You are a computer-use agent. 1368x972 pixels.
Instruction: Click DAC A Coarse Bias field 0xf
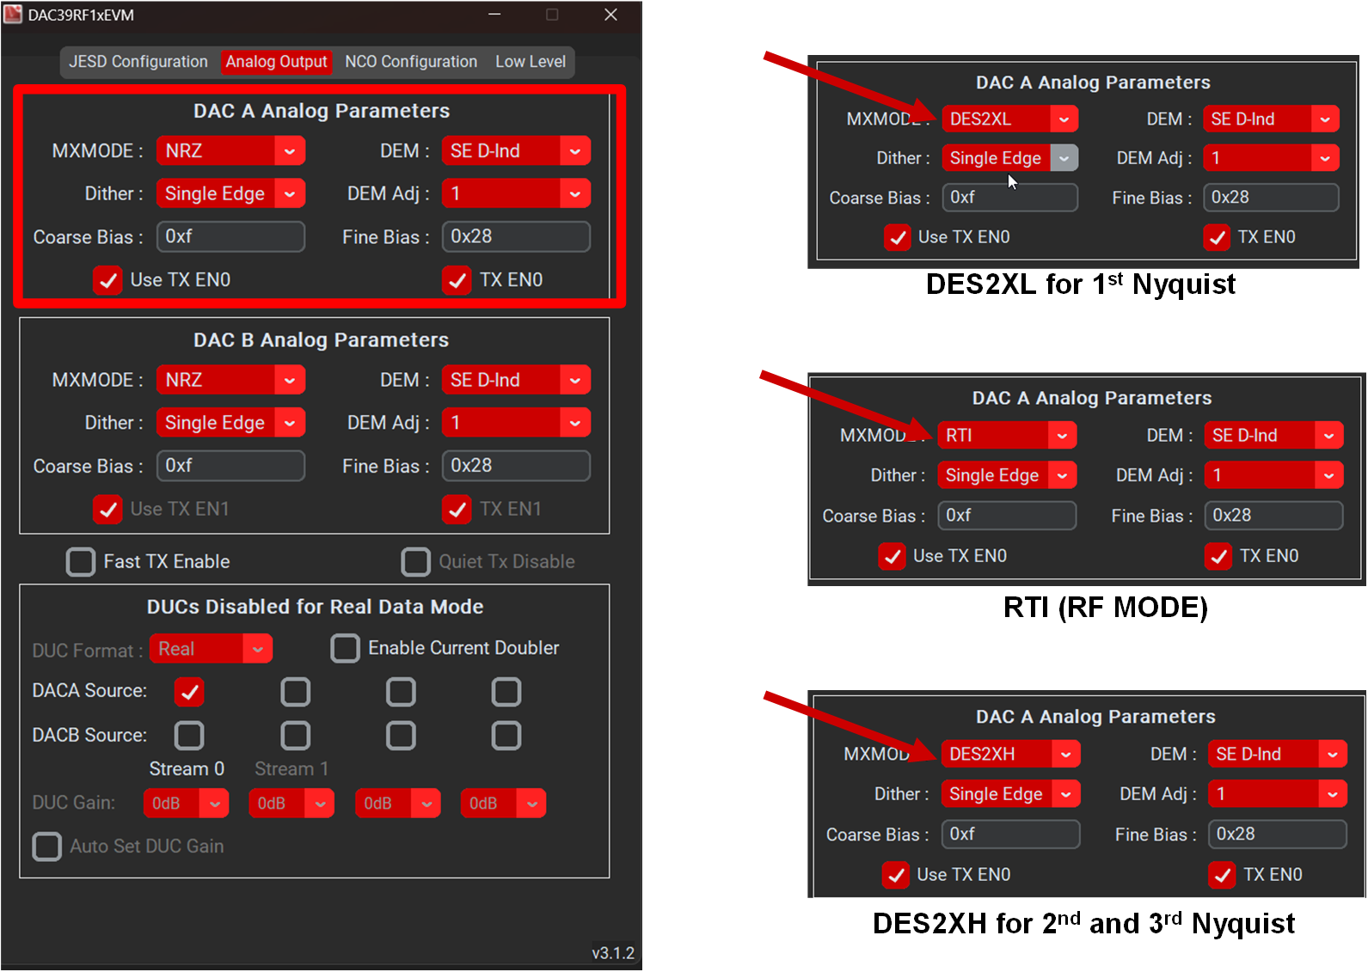coord(230,236)
